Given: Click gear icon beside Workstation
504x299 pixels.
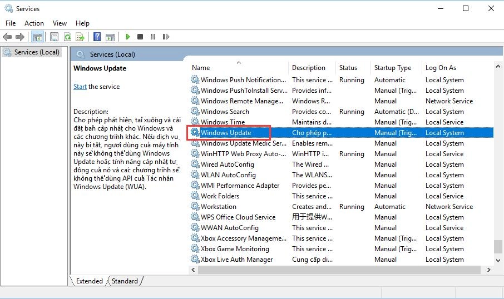Looking at the screenshot, I should 195,206.
